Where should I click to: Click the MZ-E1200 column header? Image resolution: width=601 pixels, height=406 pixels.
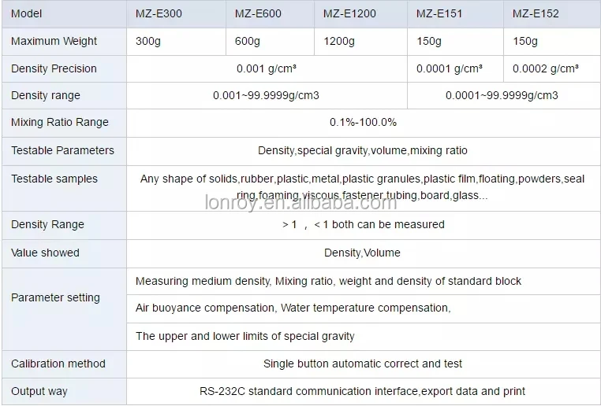349,13
